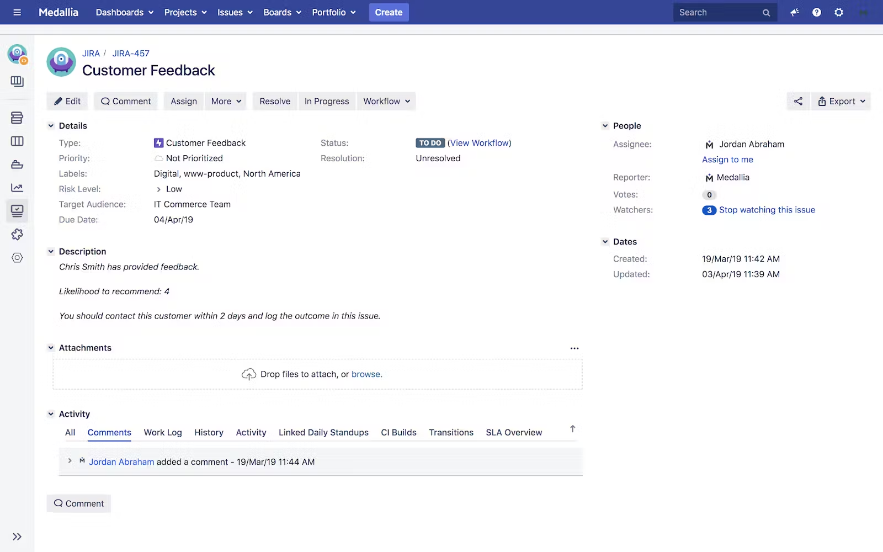Screen dimensions: 883x552
Task: Collapse the Attachments section
Action: [51, 348]
